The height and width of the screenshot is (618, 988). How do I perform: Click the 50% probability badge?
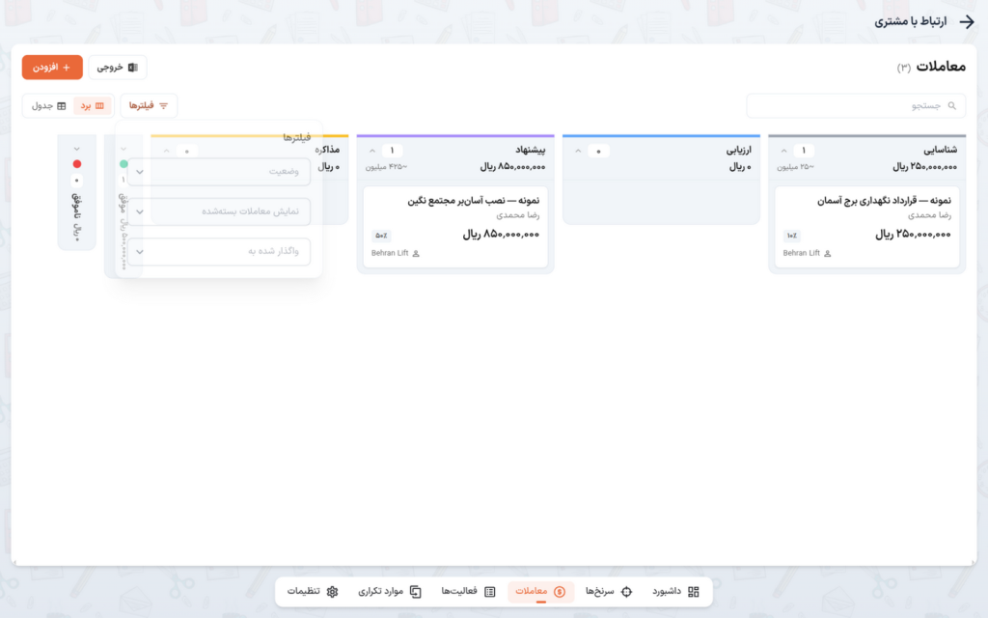tap(380, 236)
